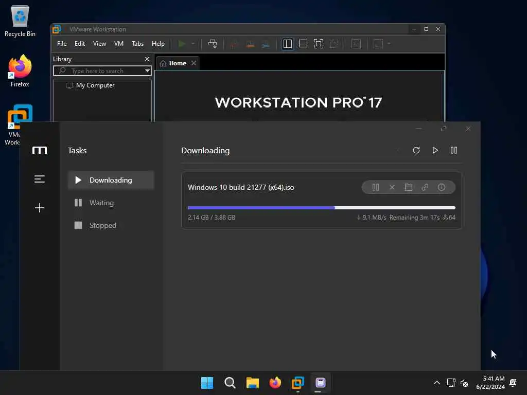
Task: Select Stopped in the Tasks list
Action: [x=111, y=225]
